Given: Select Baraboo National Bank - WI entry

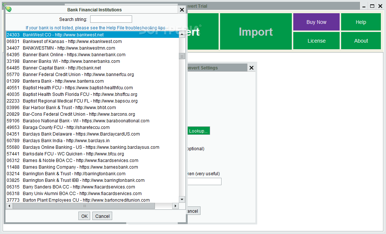Looking at the screenshot, I should point(93,121).
